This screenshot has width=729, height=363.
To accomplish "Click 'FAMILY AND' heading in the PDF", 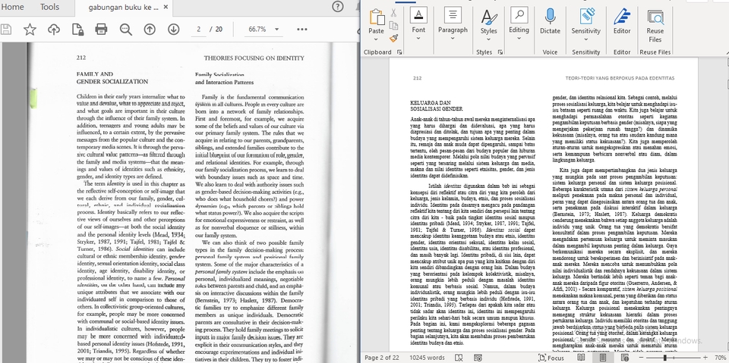I will [x=95, y=74].
